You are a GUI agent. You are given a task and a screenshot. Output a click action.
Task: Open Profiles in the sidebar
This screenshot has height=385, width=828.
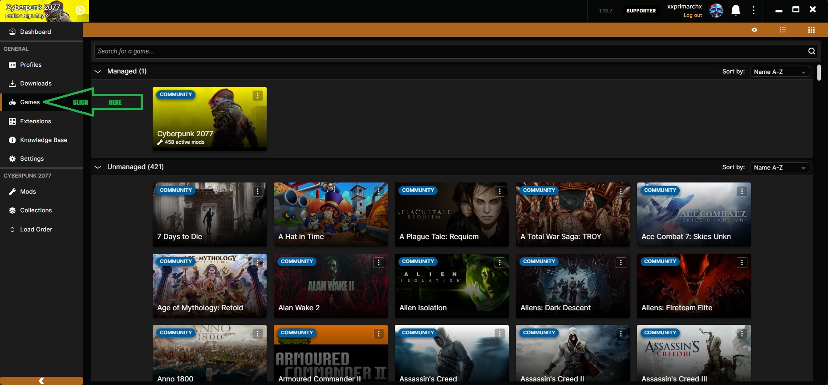[41, 65]
